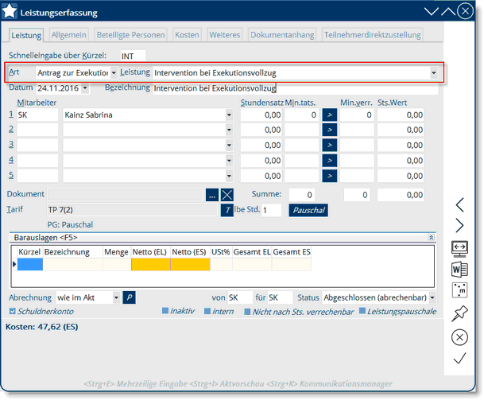Browse for a document via the ... button
Viewport: 484px width, 400px height.
point(211,194)
